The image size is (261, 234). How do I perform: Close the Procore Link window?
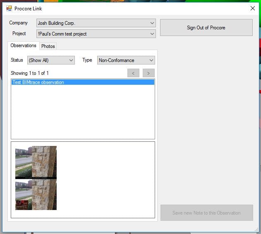(252, 8)
